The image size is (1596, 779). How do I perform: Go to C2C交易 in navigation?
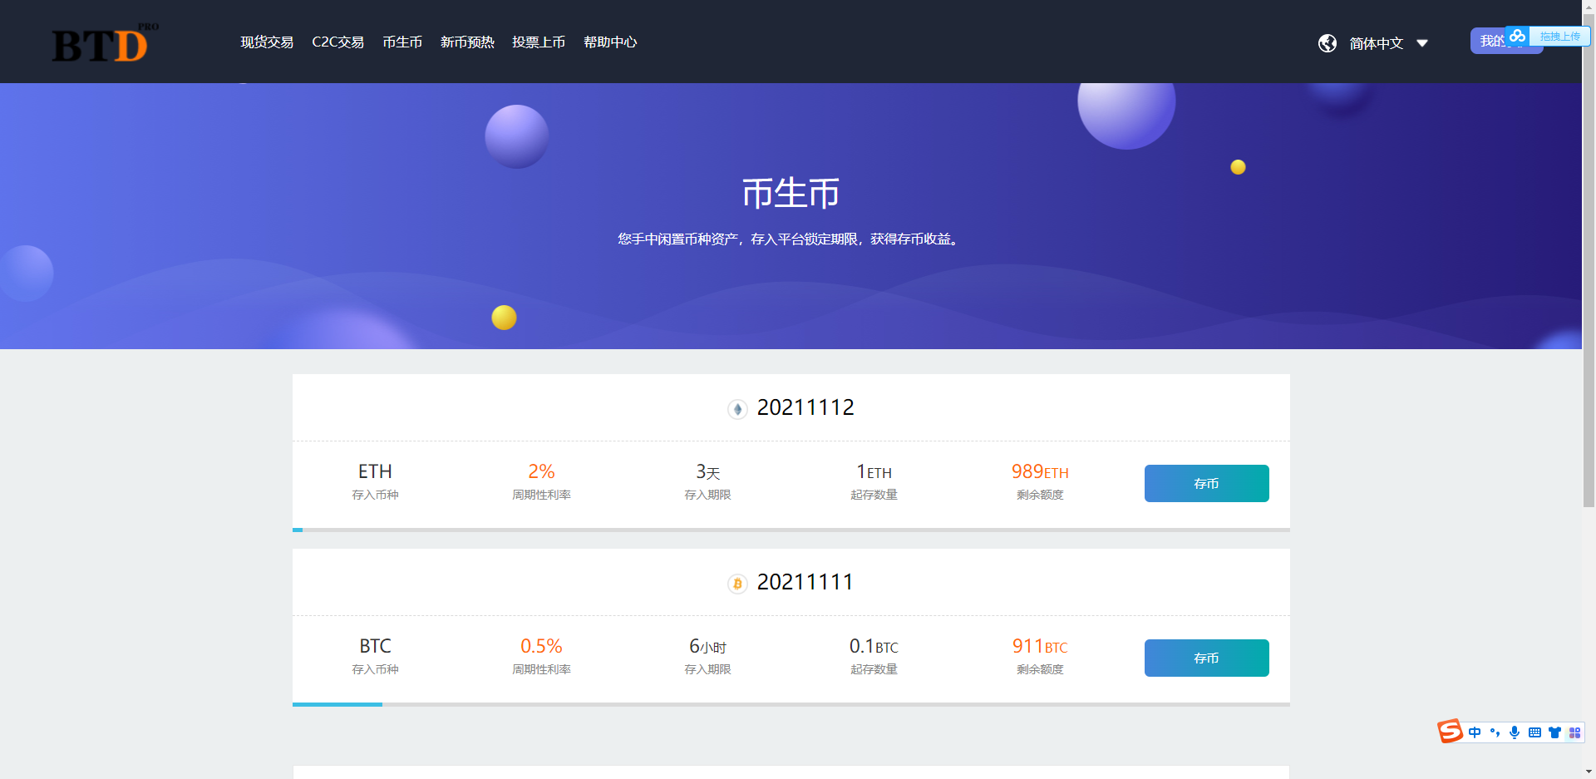click(337, 42)
